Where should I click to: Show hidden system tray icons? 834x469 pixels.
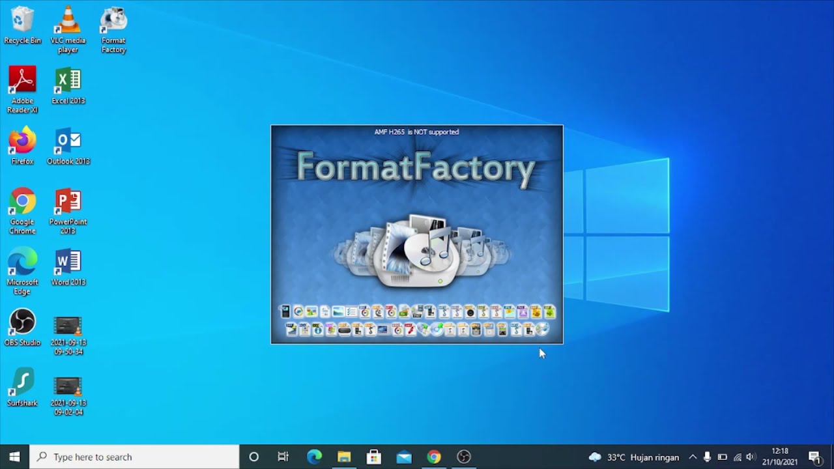coord(693,457)
